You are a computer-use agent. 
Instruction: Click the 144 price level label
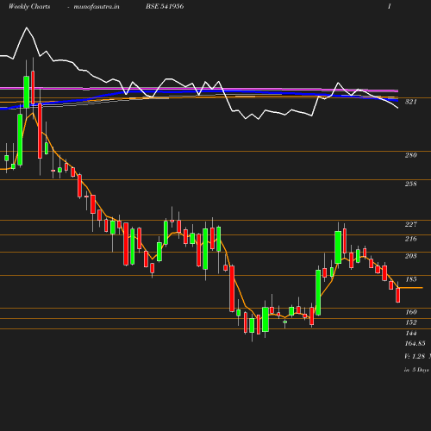click(x=411, y=333)
